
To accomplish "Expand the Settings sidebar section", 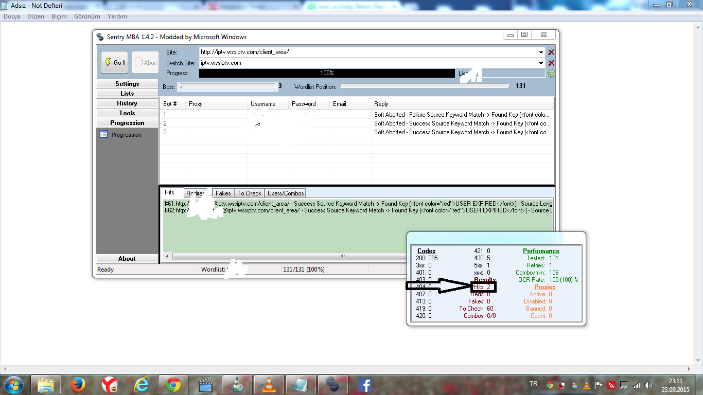I will (x=127, y=84).
